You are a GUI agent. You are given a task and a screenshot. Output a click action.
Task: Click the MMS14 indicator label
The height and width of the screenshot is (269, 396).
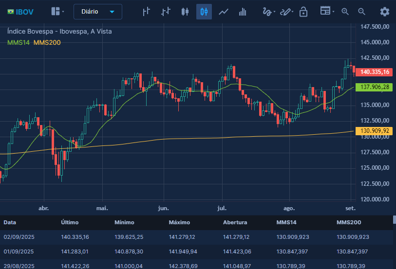click(x=19, y=43)
